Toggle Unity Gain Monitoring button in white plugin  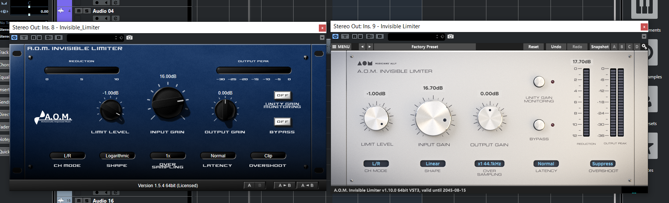point(539,81)
